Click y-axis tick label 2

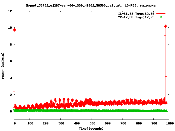click(11, 95)
